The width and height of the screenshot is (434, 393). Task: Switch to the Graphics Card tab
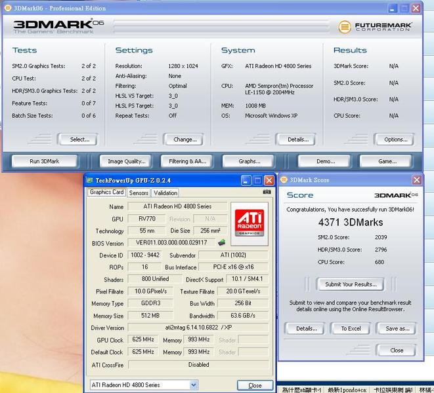106,192
